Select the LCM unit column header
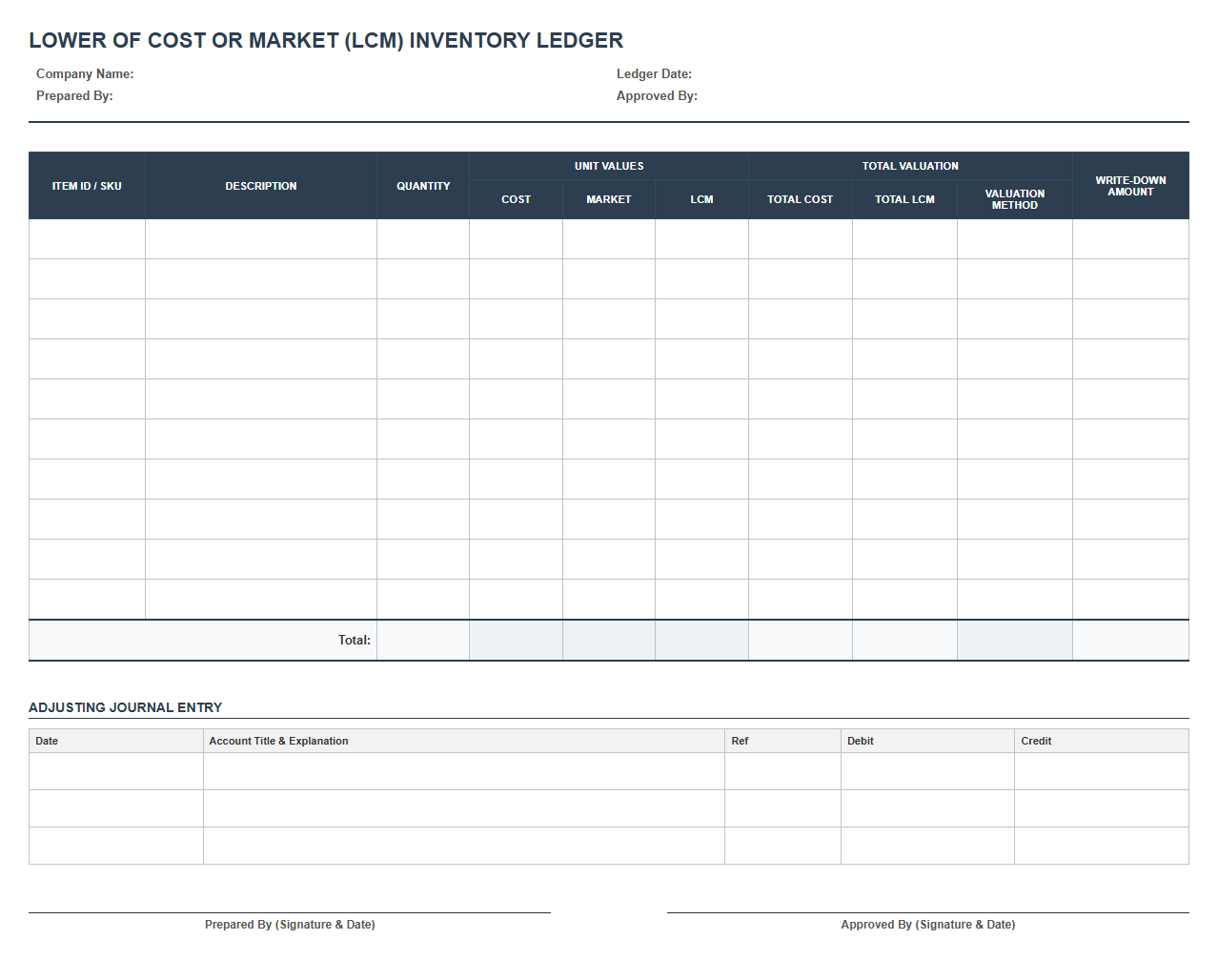The image size is (1218, 960). tap(701, 199)
